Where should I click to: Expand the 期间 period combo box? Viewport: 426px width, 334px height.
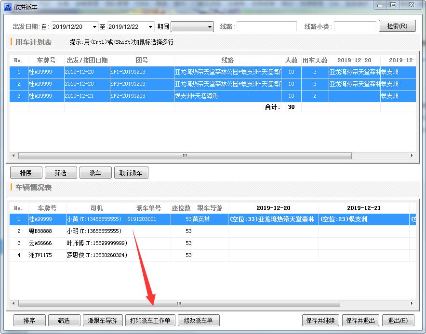click(192, 27)
